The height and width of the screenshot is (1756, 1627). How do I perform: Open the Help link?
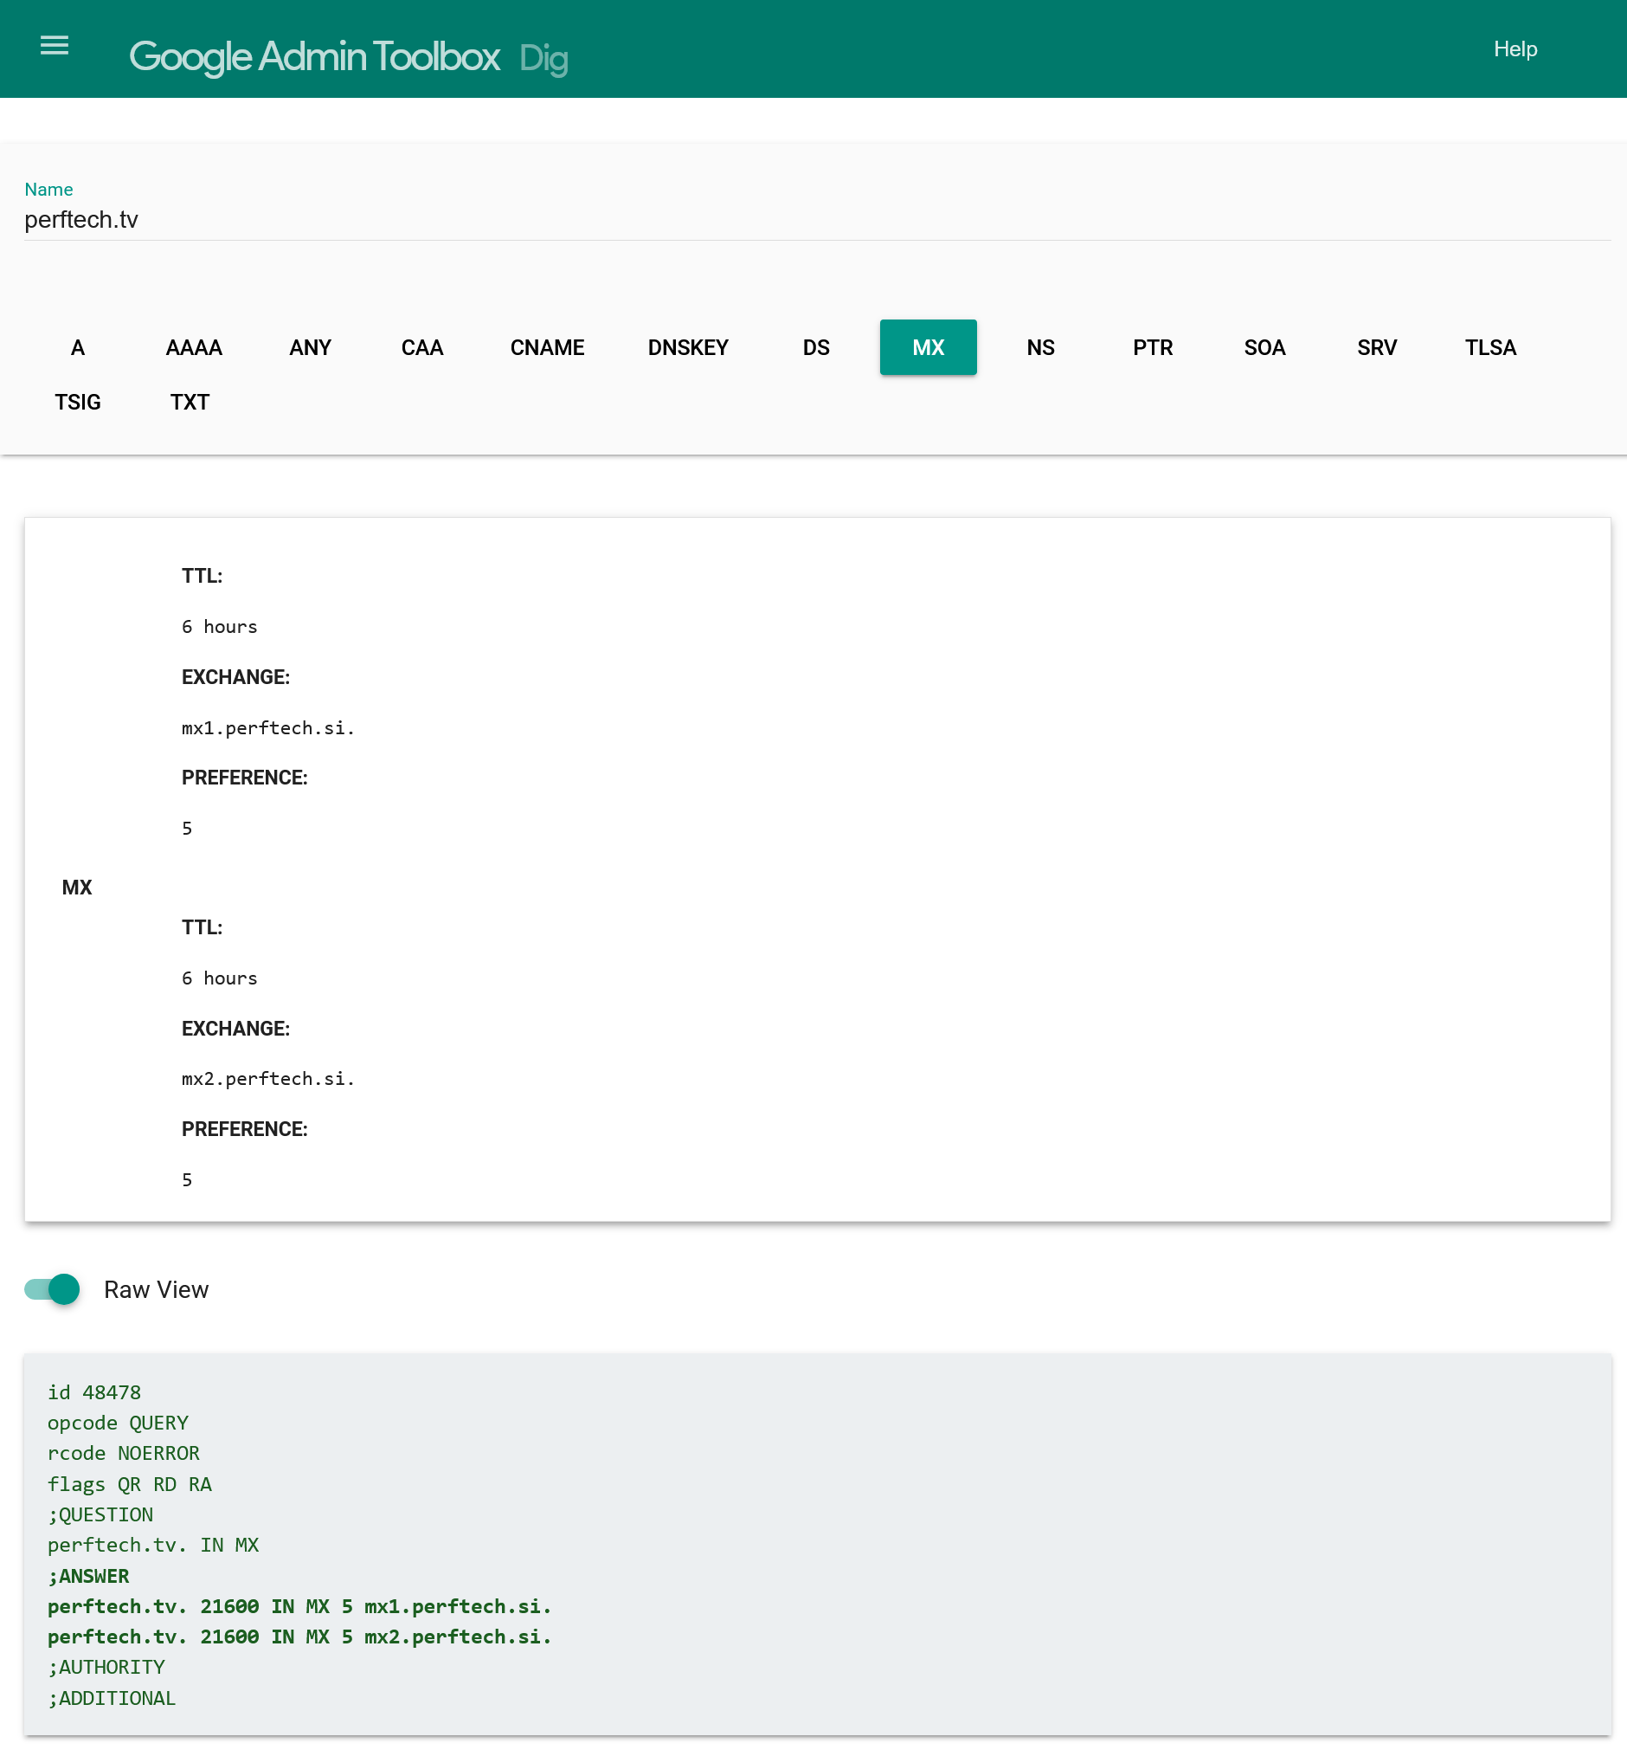pos(1514,49)
